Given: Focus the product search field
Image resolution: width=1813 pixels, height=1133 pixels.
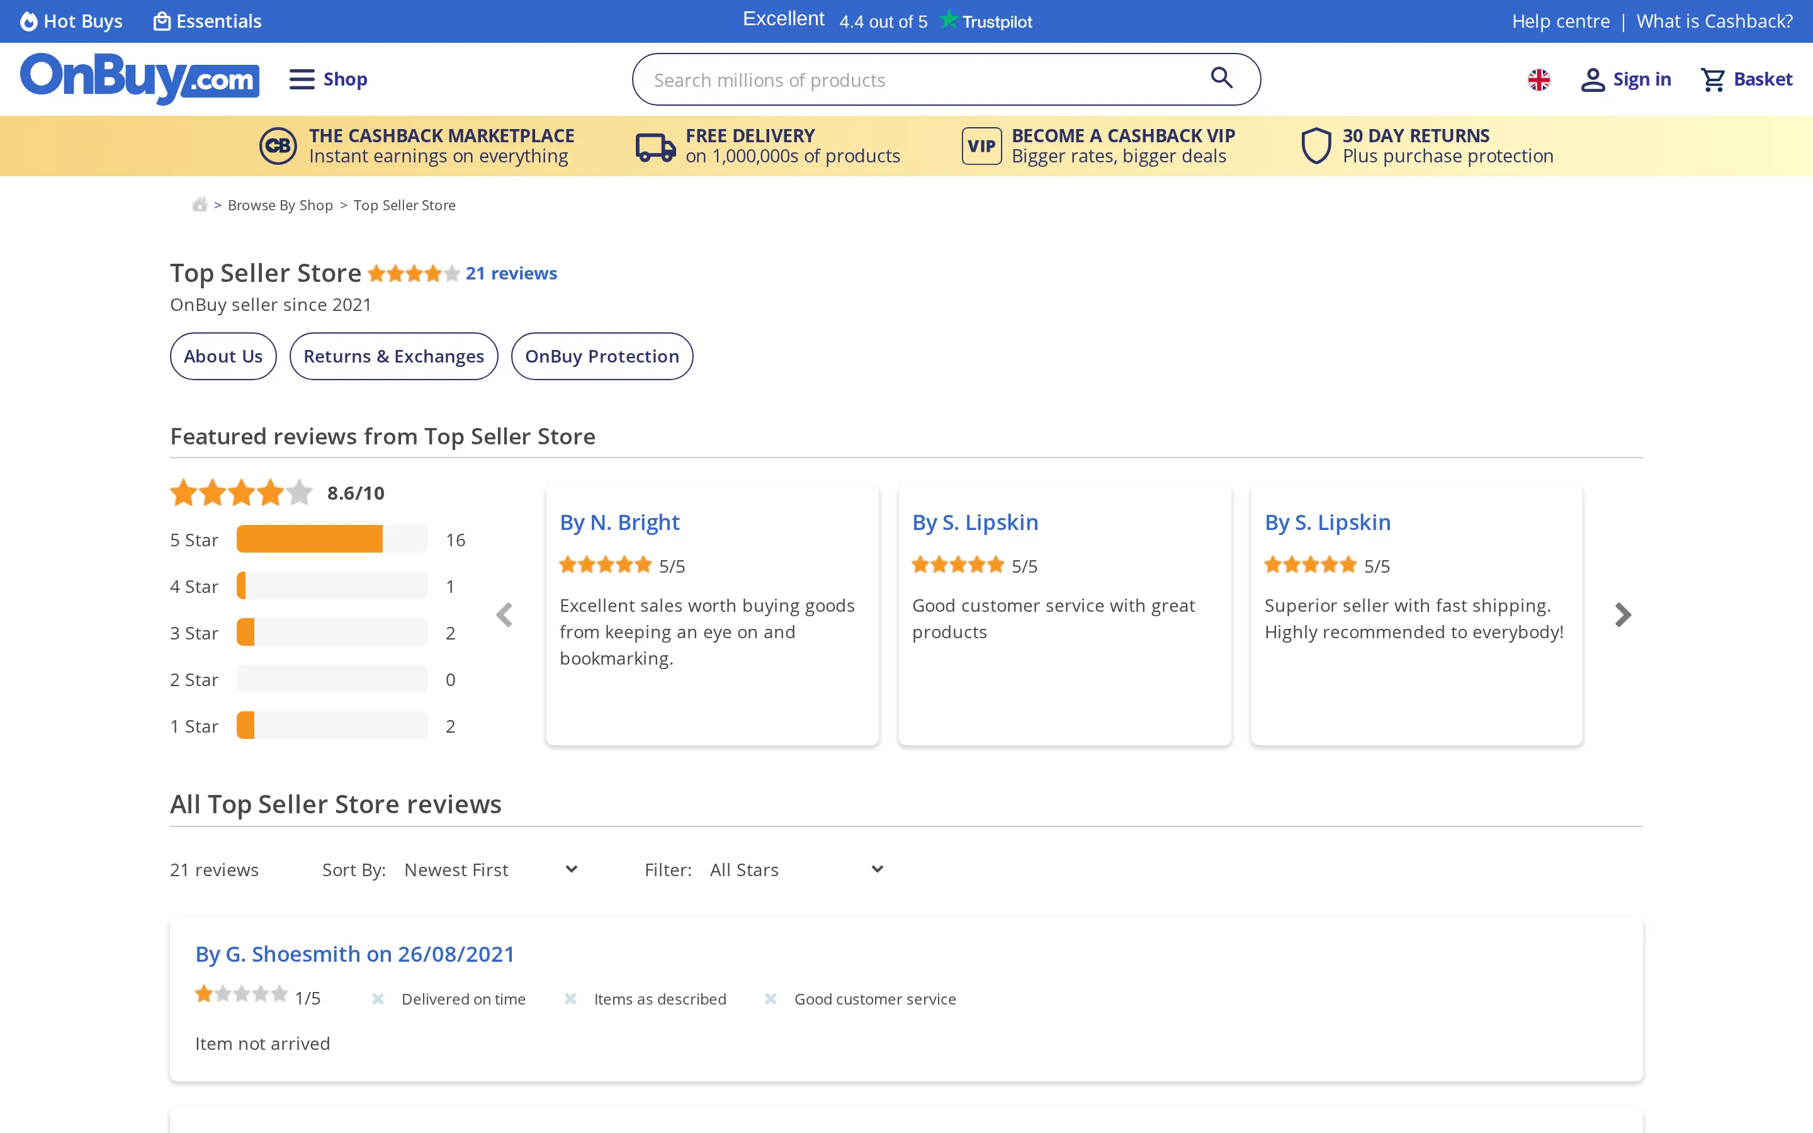Looking at the screenshot, I should pyautogui.click(x=946, y=79).
